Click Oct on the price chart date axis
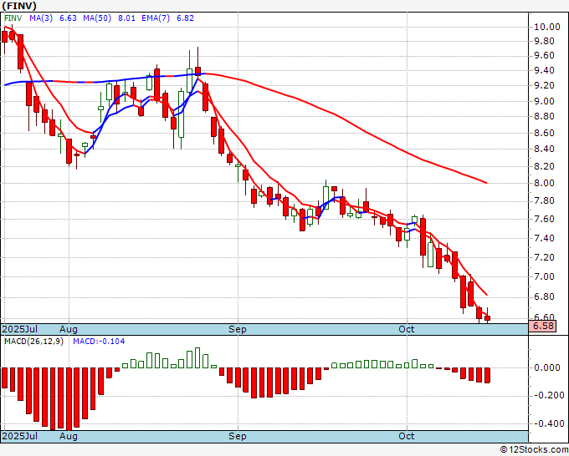The height and width of the screenshot is (456, 569). (407, 329)
